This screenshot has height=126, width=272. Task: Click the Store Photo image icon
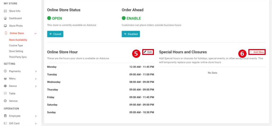click(x=5, y=26)
